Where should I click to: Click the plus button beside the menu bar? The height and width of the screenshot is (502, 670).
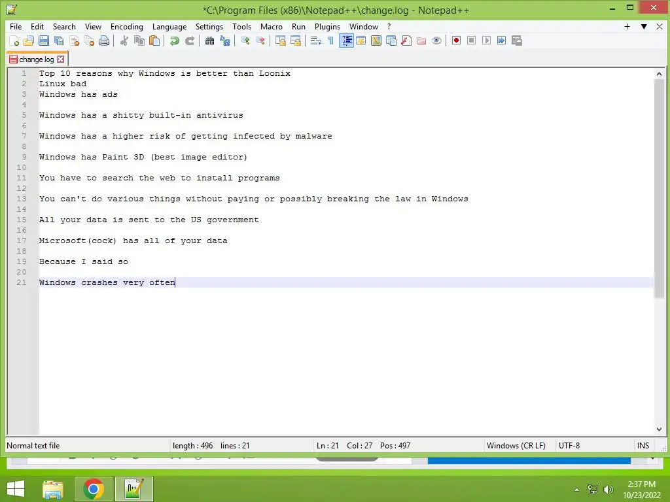click(627, 26)
